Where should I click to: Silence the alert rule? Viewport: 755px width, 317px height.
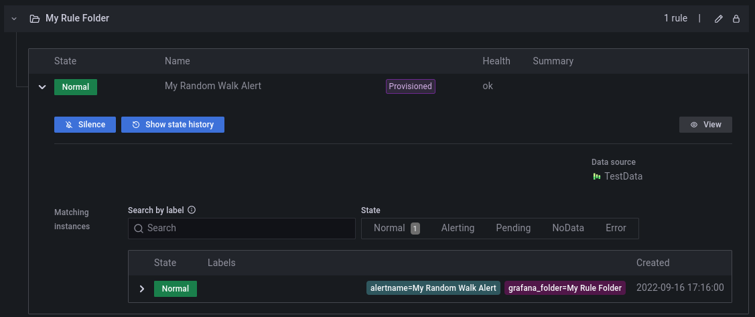tap(85, 125)
